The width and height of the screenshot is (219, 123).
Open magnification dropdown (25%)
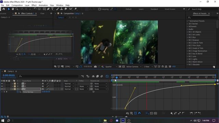click(x=70, y=67)
